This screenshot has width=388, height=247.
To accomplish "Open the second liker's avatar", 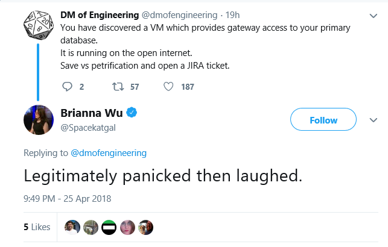I will [91, 227].
